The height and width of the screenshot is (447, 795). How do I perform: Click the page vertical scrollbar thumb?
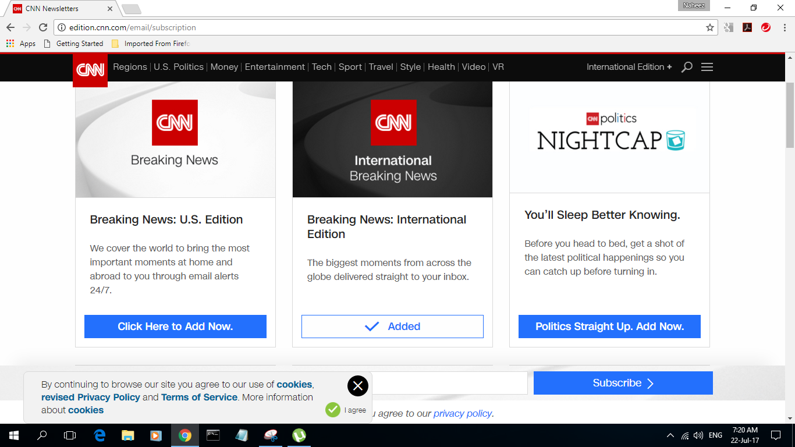(790, 115)
